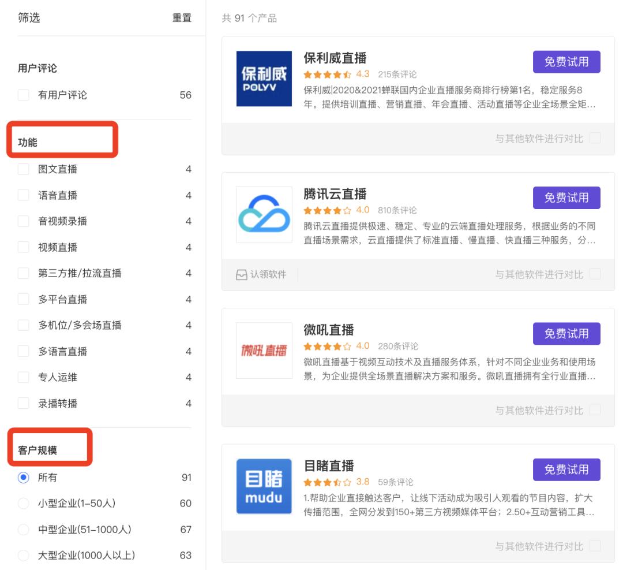Click the 认领软件 inbox icon

click(241, 275)
